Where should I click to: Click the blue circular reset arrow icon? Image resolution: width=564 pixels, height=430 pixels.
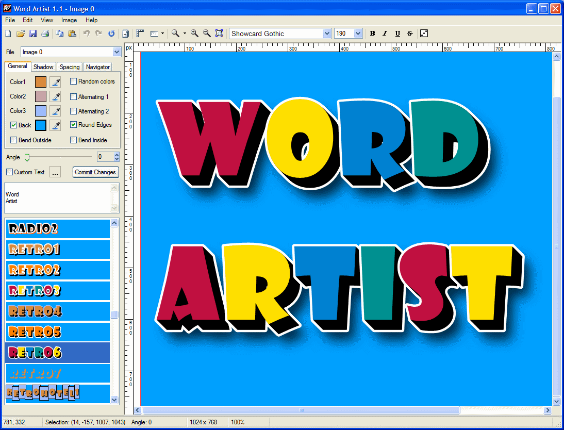(111, 34)
